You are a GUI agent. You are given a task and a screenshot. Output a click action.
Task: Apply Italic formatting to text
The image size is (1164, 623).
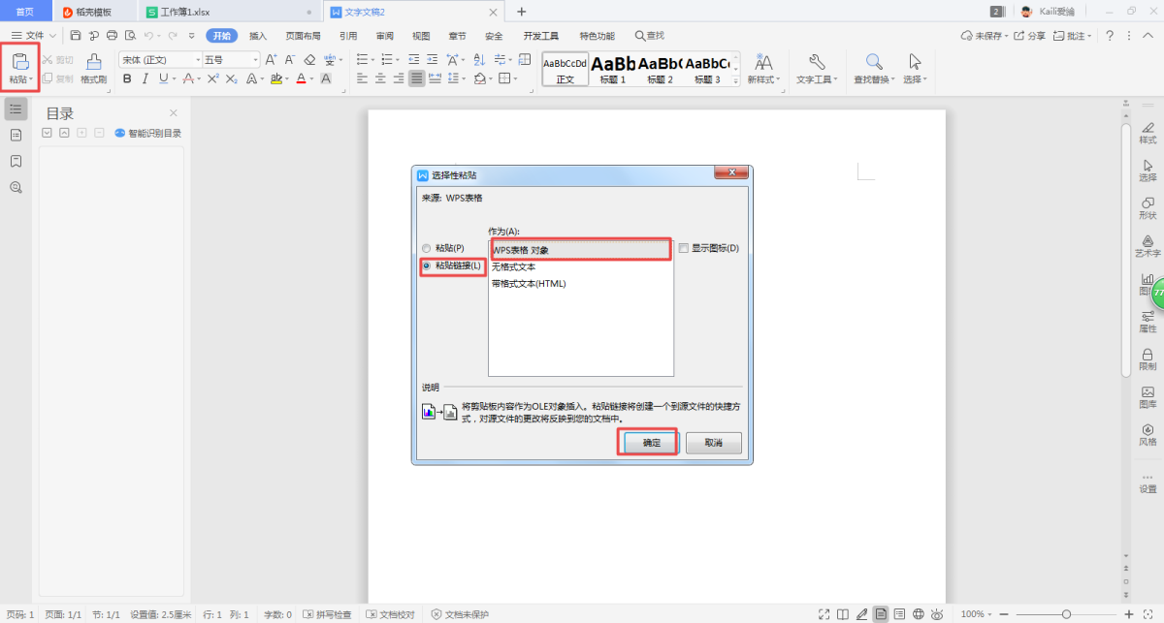[x=145, y=78]
